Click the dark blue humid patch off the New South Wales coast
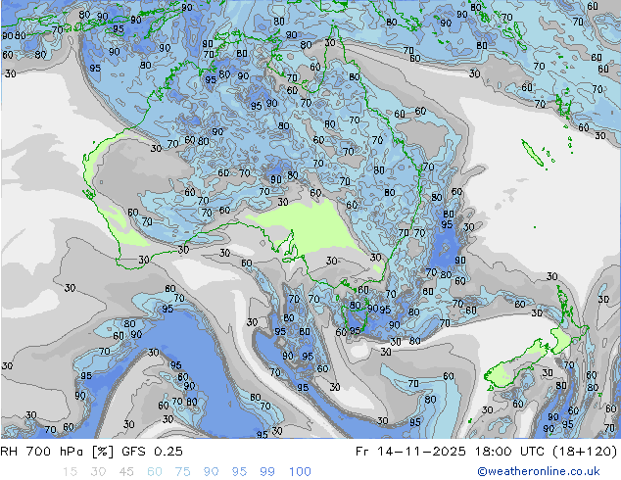This screenshot has height=480, width=621. tap(447, 250)
